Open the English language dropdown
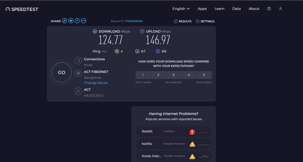This screenshot has height=162, width=303. tap(181, 9)
